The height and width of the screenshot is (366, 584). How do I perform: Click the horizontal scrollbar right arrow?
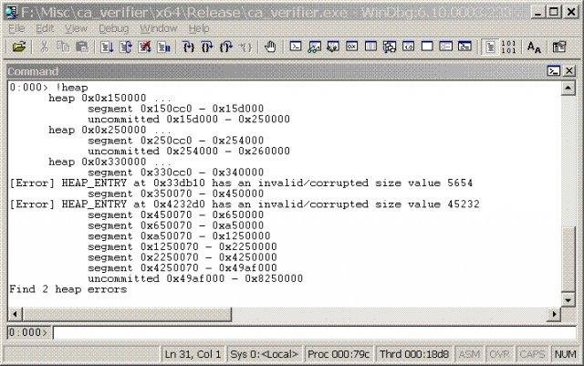click(x=554, y=314)
